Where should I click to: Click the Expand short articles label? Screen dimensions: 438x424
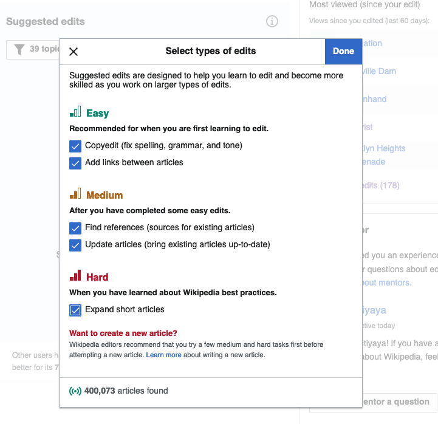125,310
